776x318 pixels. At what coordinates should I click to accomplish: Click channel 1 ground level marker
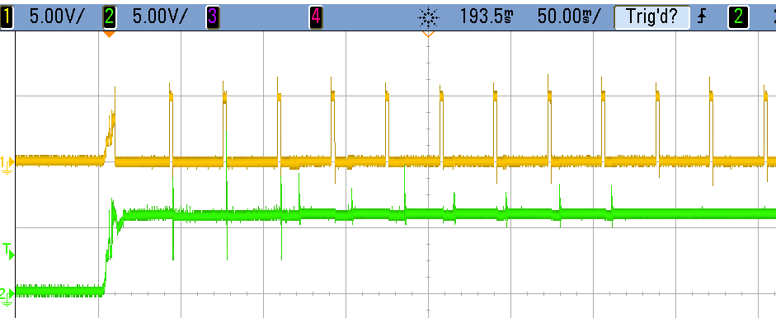(7, 166)
